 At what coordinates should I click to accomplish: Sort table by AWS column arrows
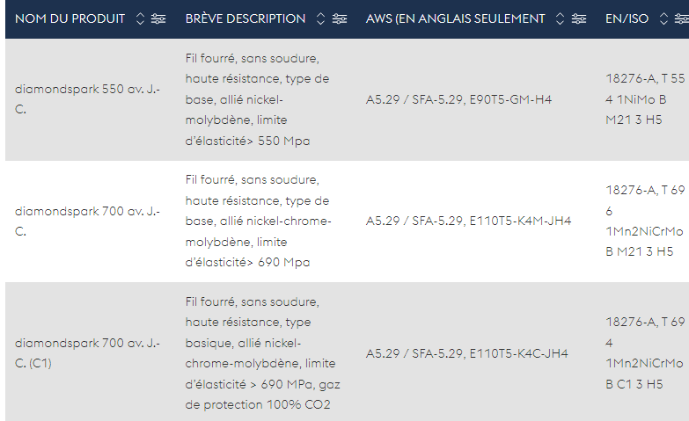pyautogui.click(x=560, y=18)
